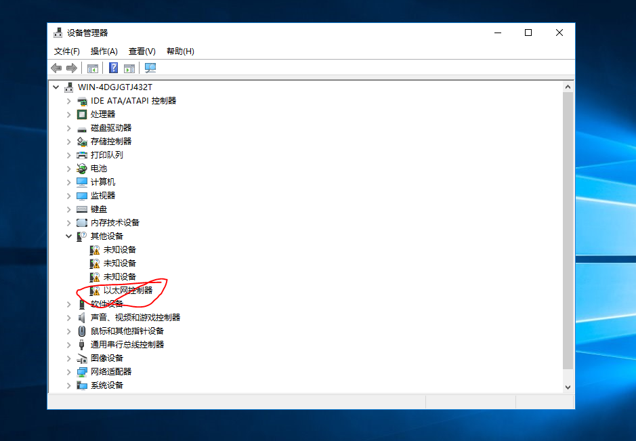Image resolution: width=636 pixels, height=441 pixels.
Task: Open the 查看(V) menu
Action: pyautogui.click(x=142, y=51)
